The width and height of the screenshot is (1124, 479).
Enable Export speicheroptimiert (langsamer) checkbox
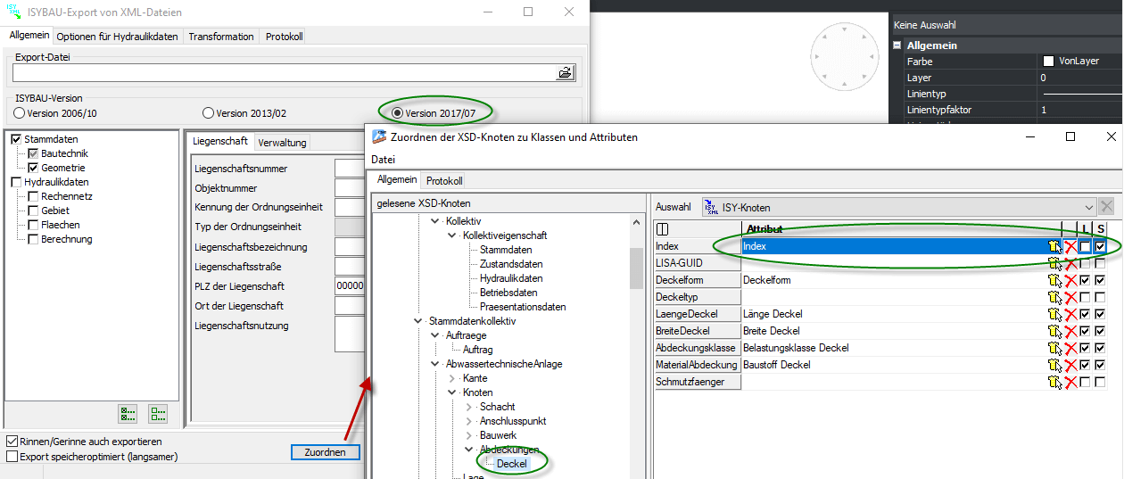12,457
